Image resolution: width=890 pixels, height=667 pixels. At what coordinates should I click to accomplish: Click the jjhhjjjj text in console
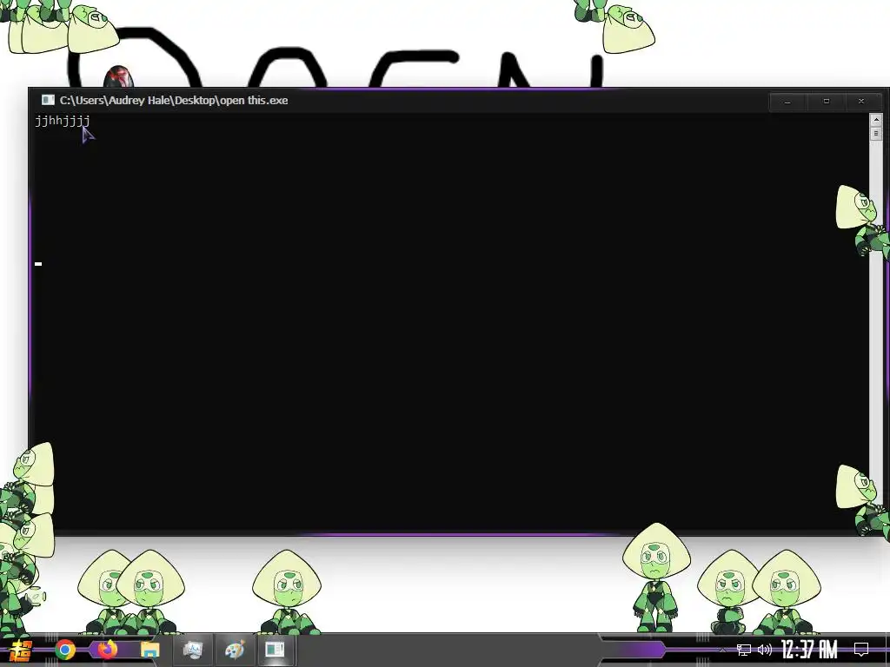click(63, 120)
